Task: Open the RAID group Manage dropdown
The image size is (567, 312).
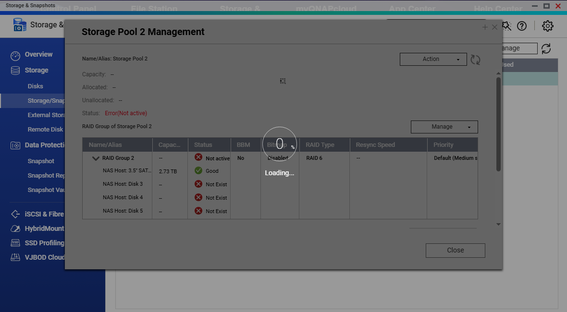Action: coord(444,127)
